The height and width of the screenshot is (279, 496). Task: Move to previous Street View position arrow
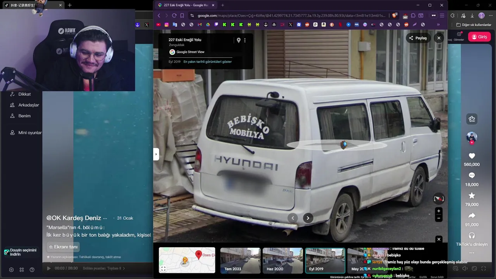pyautogui.click(x=293, y=218)
